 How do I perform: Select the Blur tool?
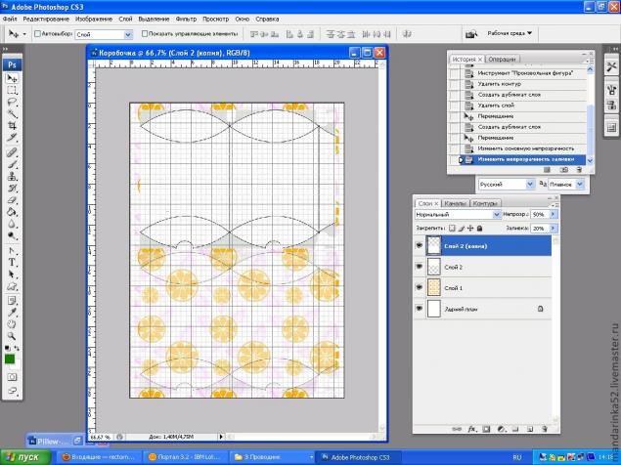[13, 224]
